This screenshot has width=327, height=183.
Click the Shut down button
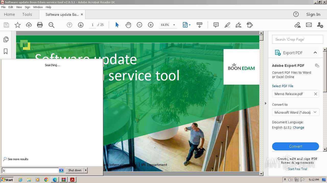tap(75, 170)
